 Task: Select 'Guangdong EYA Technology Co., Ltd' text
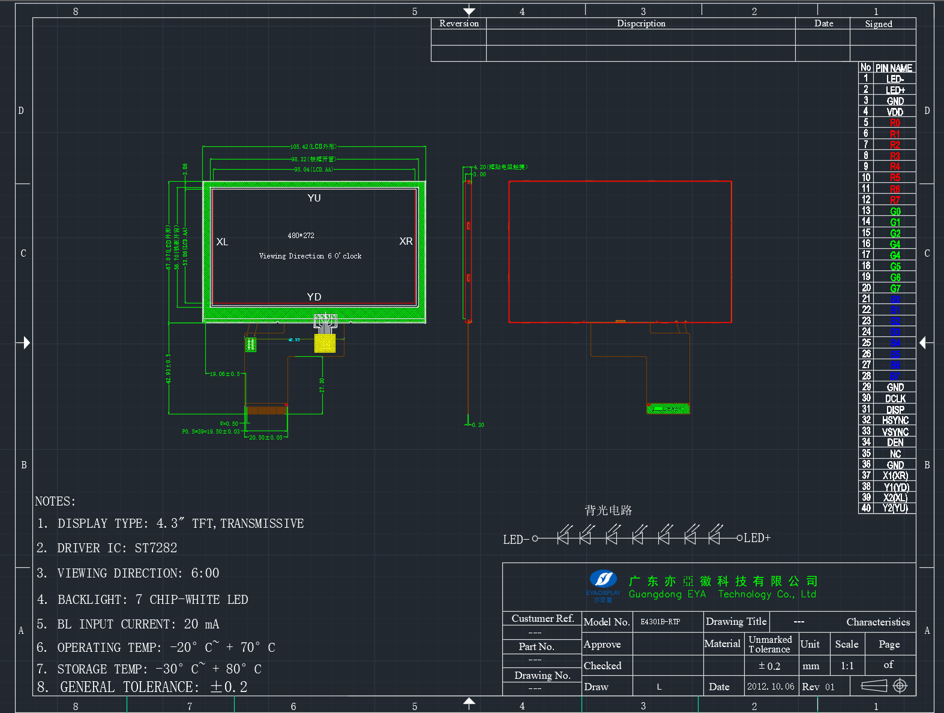pos(723,594)
